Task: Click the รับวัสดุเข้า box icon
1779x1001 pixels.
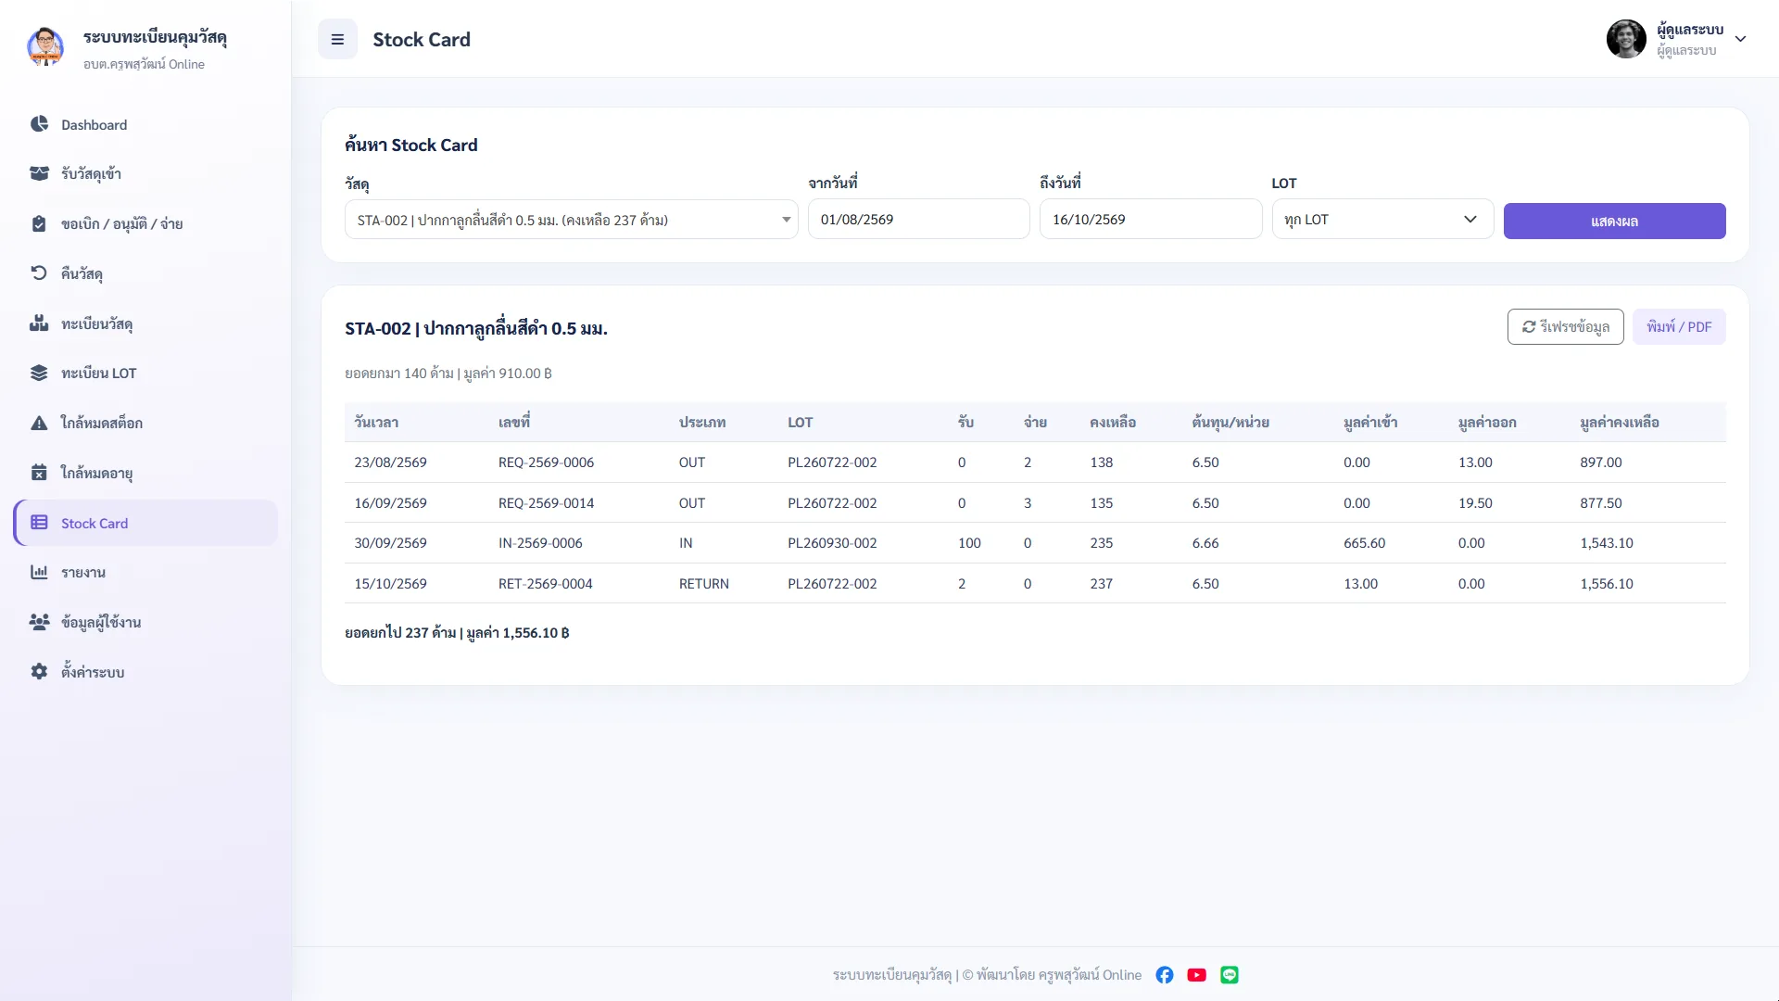Action: coord(39,173)
